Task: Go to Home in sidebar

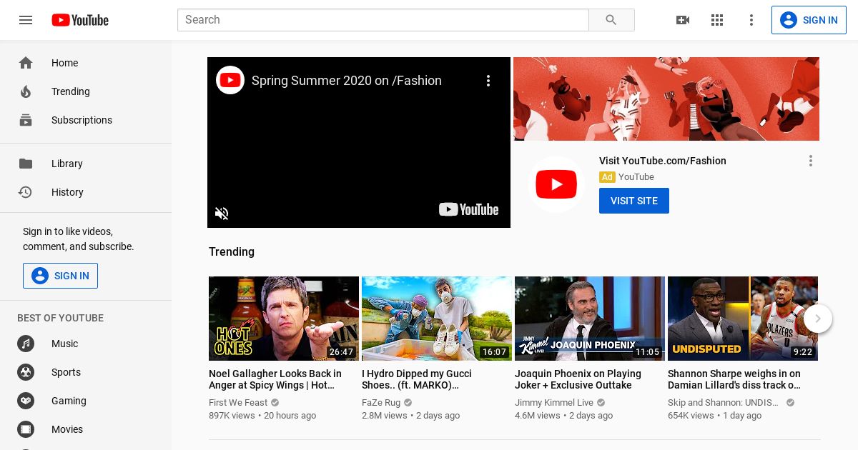Action: click(86, 63)
